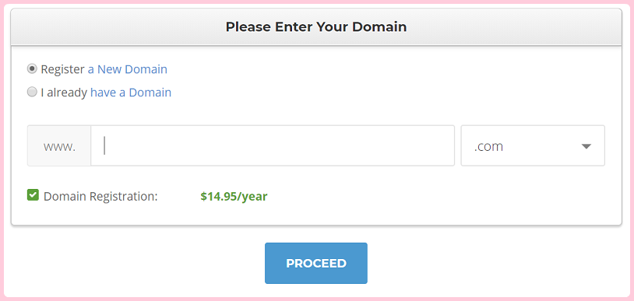
Task: Click the word 'Register' beside the first radio
Action: tap(62, 69)
